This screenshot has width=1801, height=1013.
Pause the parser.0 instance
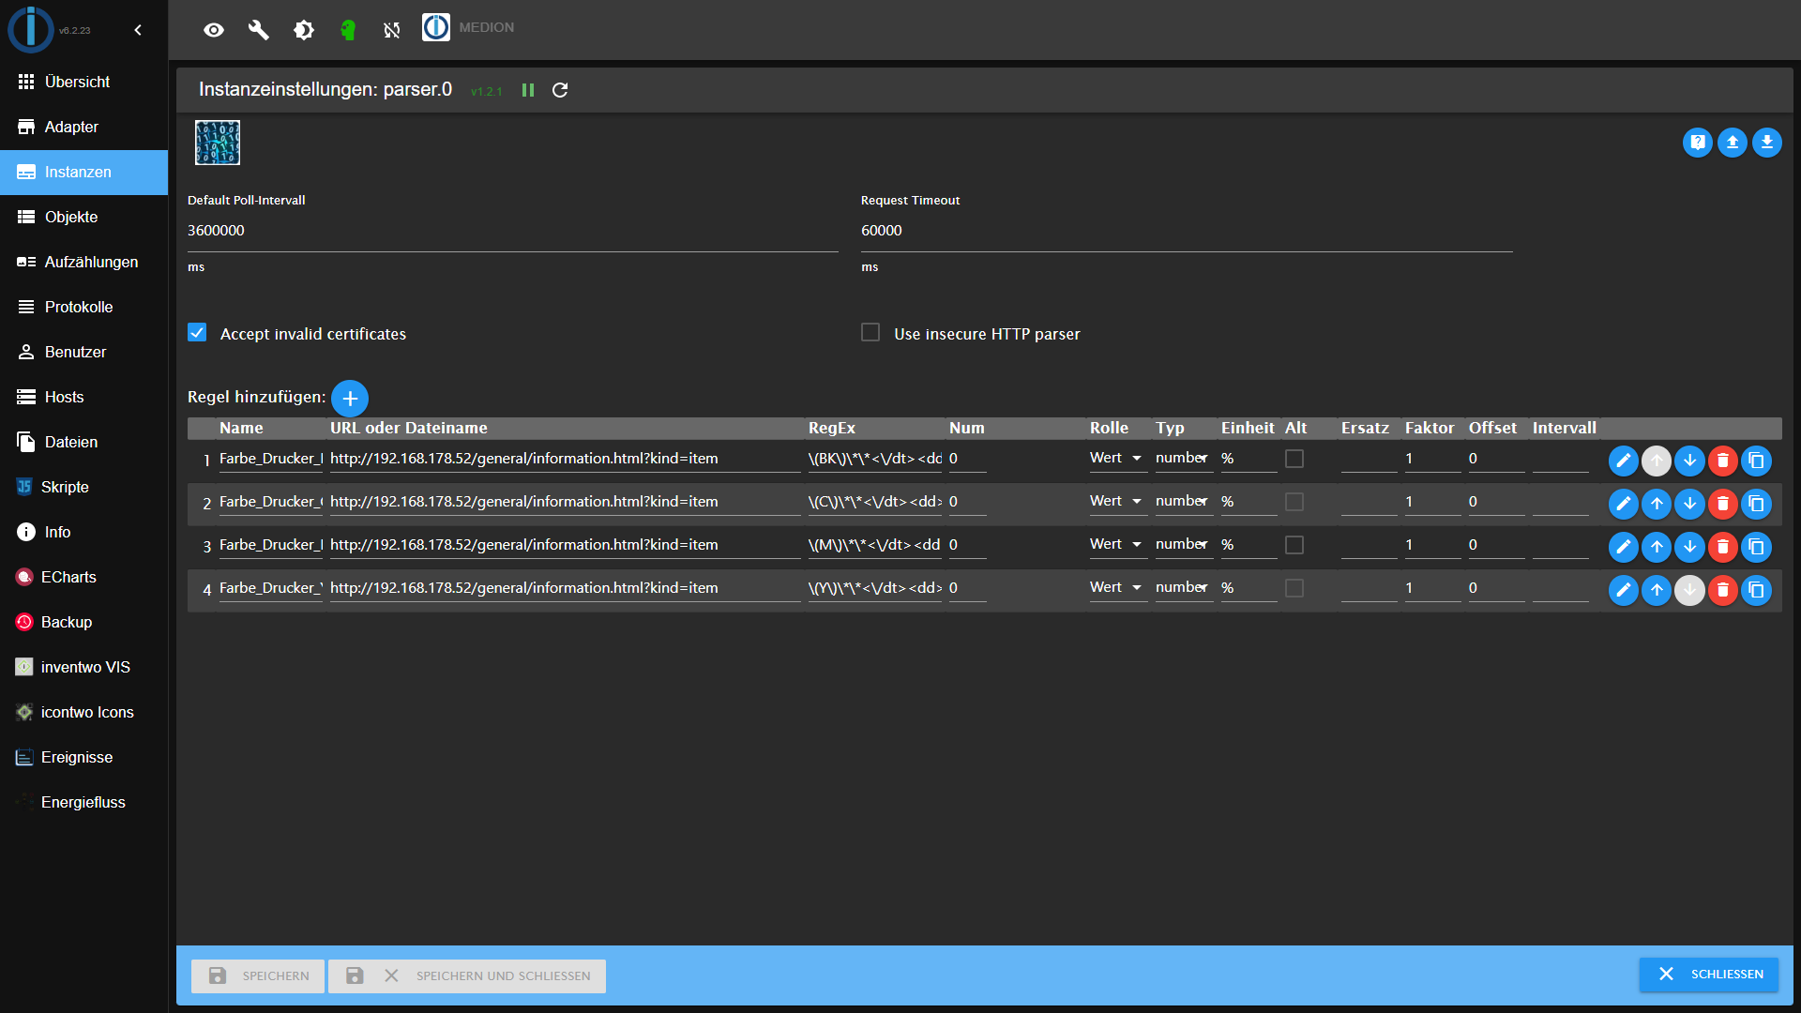(x=528, y=90)
